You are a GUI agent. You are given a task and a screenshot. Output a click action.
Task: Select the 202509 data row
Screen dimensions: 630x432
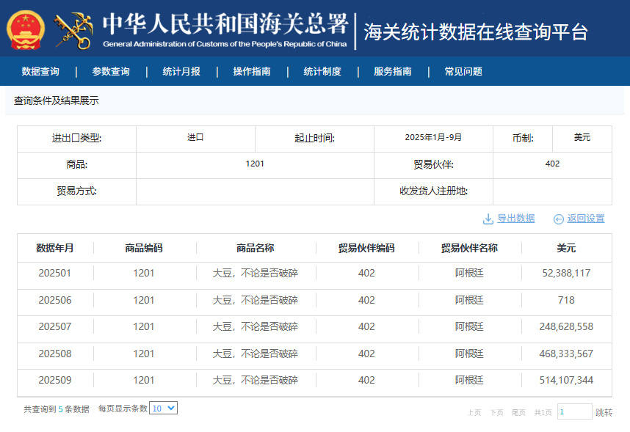pos(314,381)
